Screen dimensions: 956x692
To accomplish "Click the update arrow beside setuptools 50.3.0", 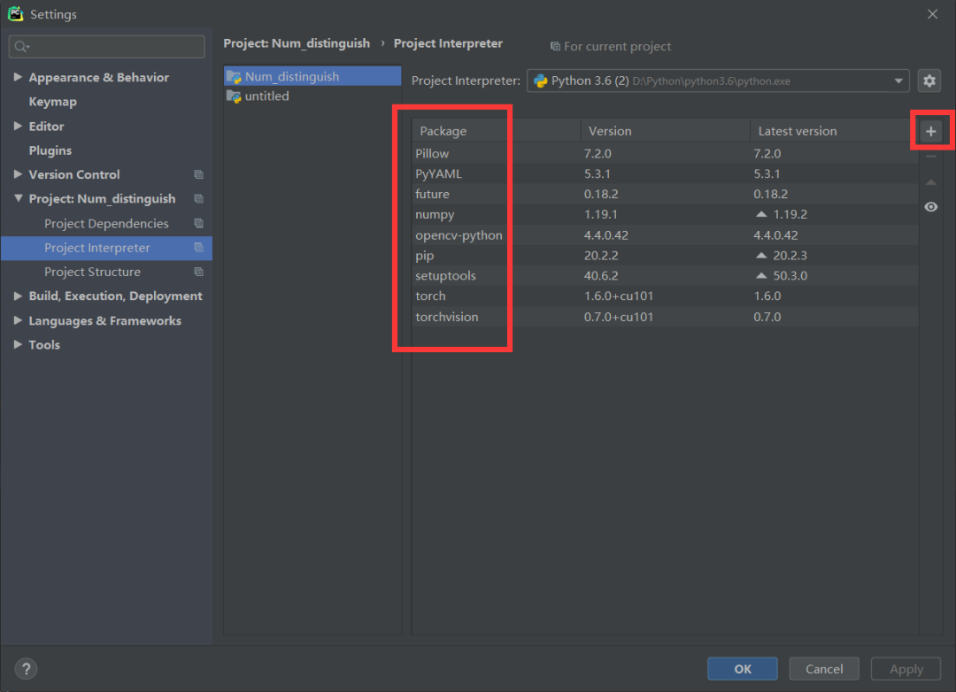I will (761, 275).
